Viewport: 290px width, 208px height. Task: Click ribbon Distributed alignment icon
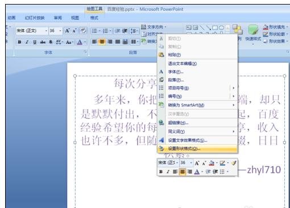click(125, 42)
